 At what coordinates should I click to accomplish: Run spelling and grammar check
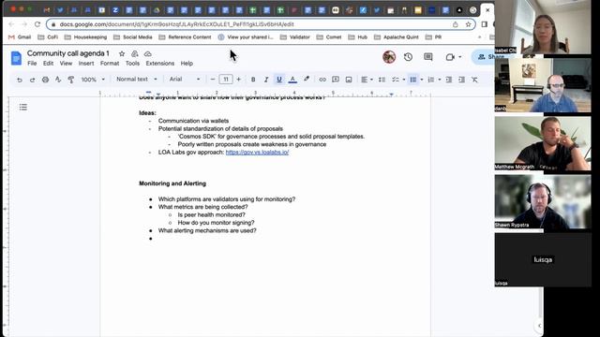(58, 80)
